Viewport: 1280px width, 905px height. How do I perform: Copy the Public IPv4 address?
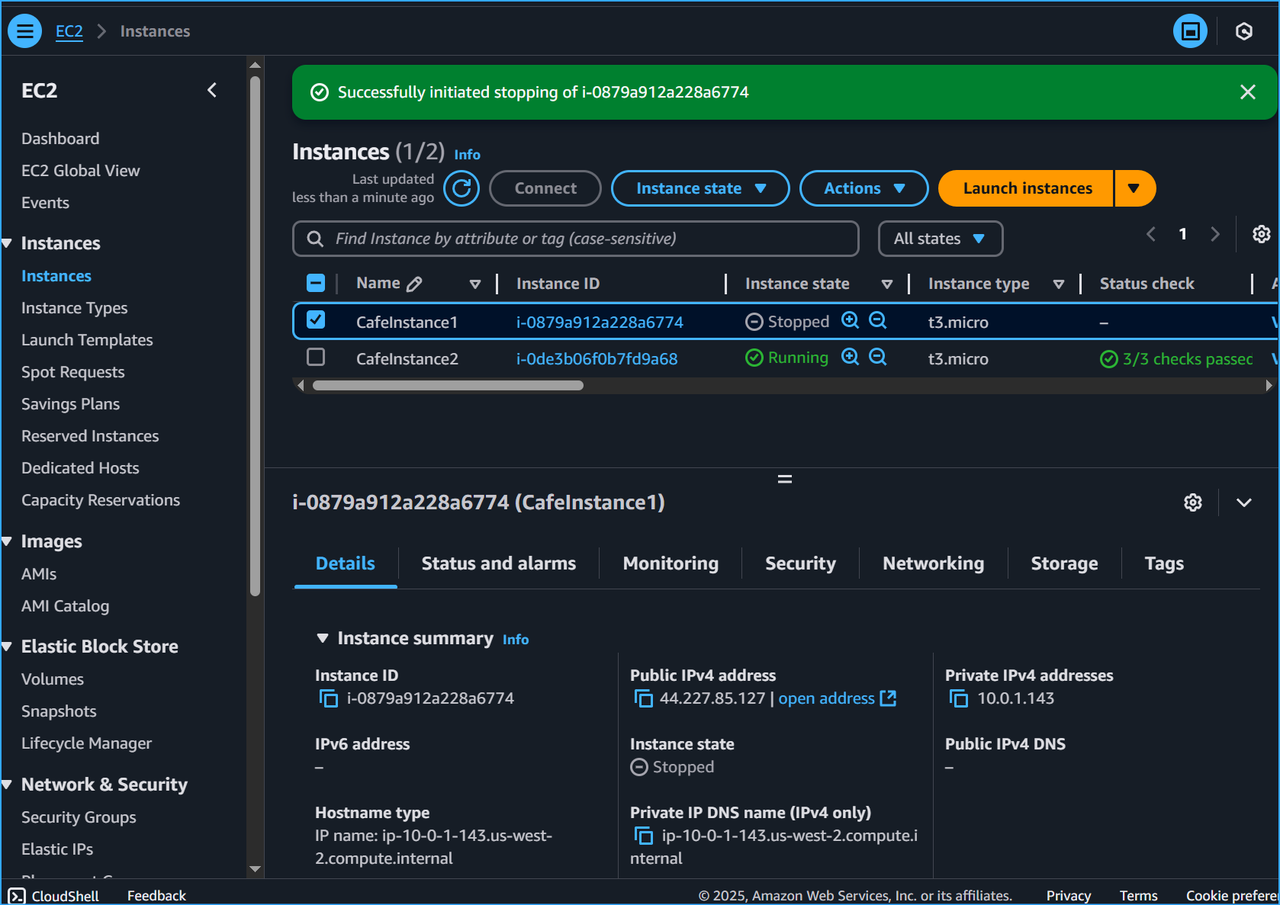point(644,698)
